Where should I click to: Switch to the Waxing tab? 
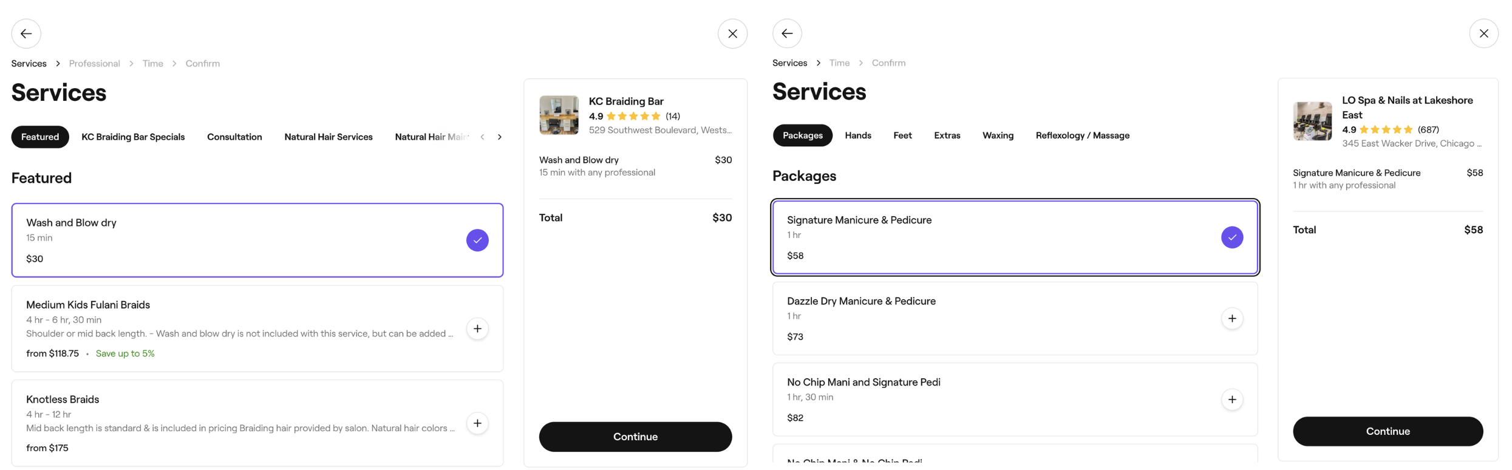point(998,135)
